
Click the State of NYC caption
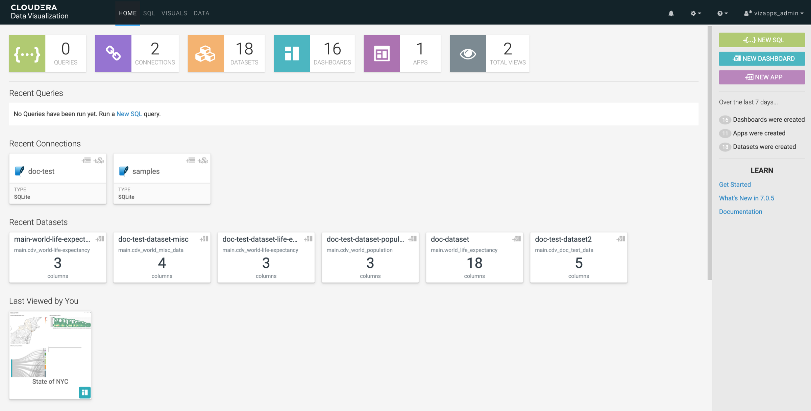50,381
